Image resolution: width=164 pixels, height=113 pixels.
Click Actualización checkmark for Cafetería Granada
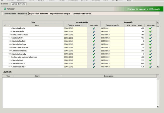[x=94, y=54]
